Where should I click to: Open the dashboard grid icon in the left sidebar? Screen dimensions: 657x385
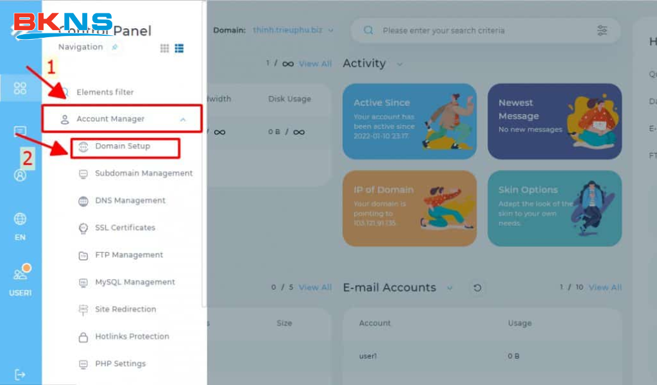click(20, 88)
